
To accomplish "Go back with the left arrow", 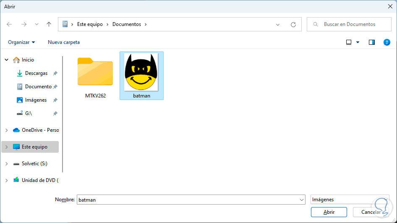I will pos(9,24).
